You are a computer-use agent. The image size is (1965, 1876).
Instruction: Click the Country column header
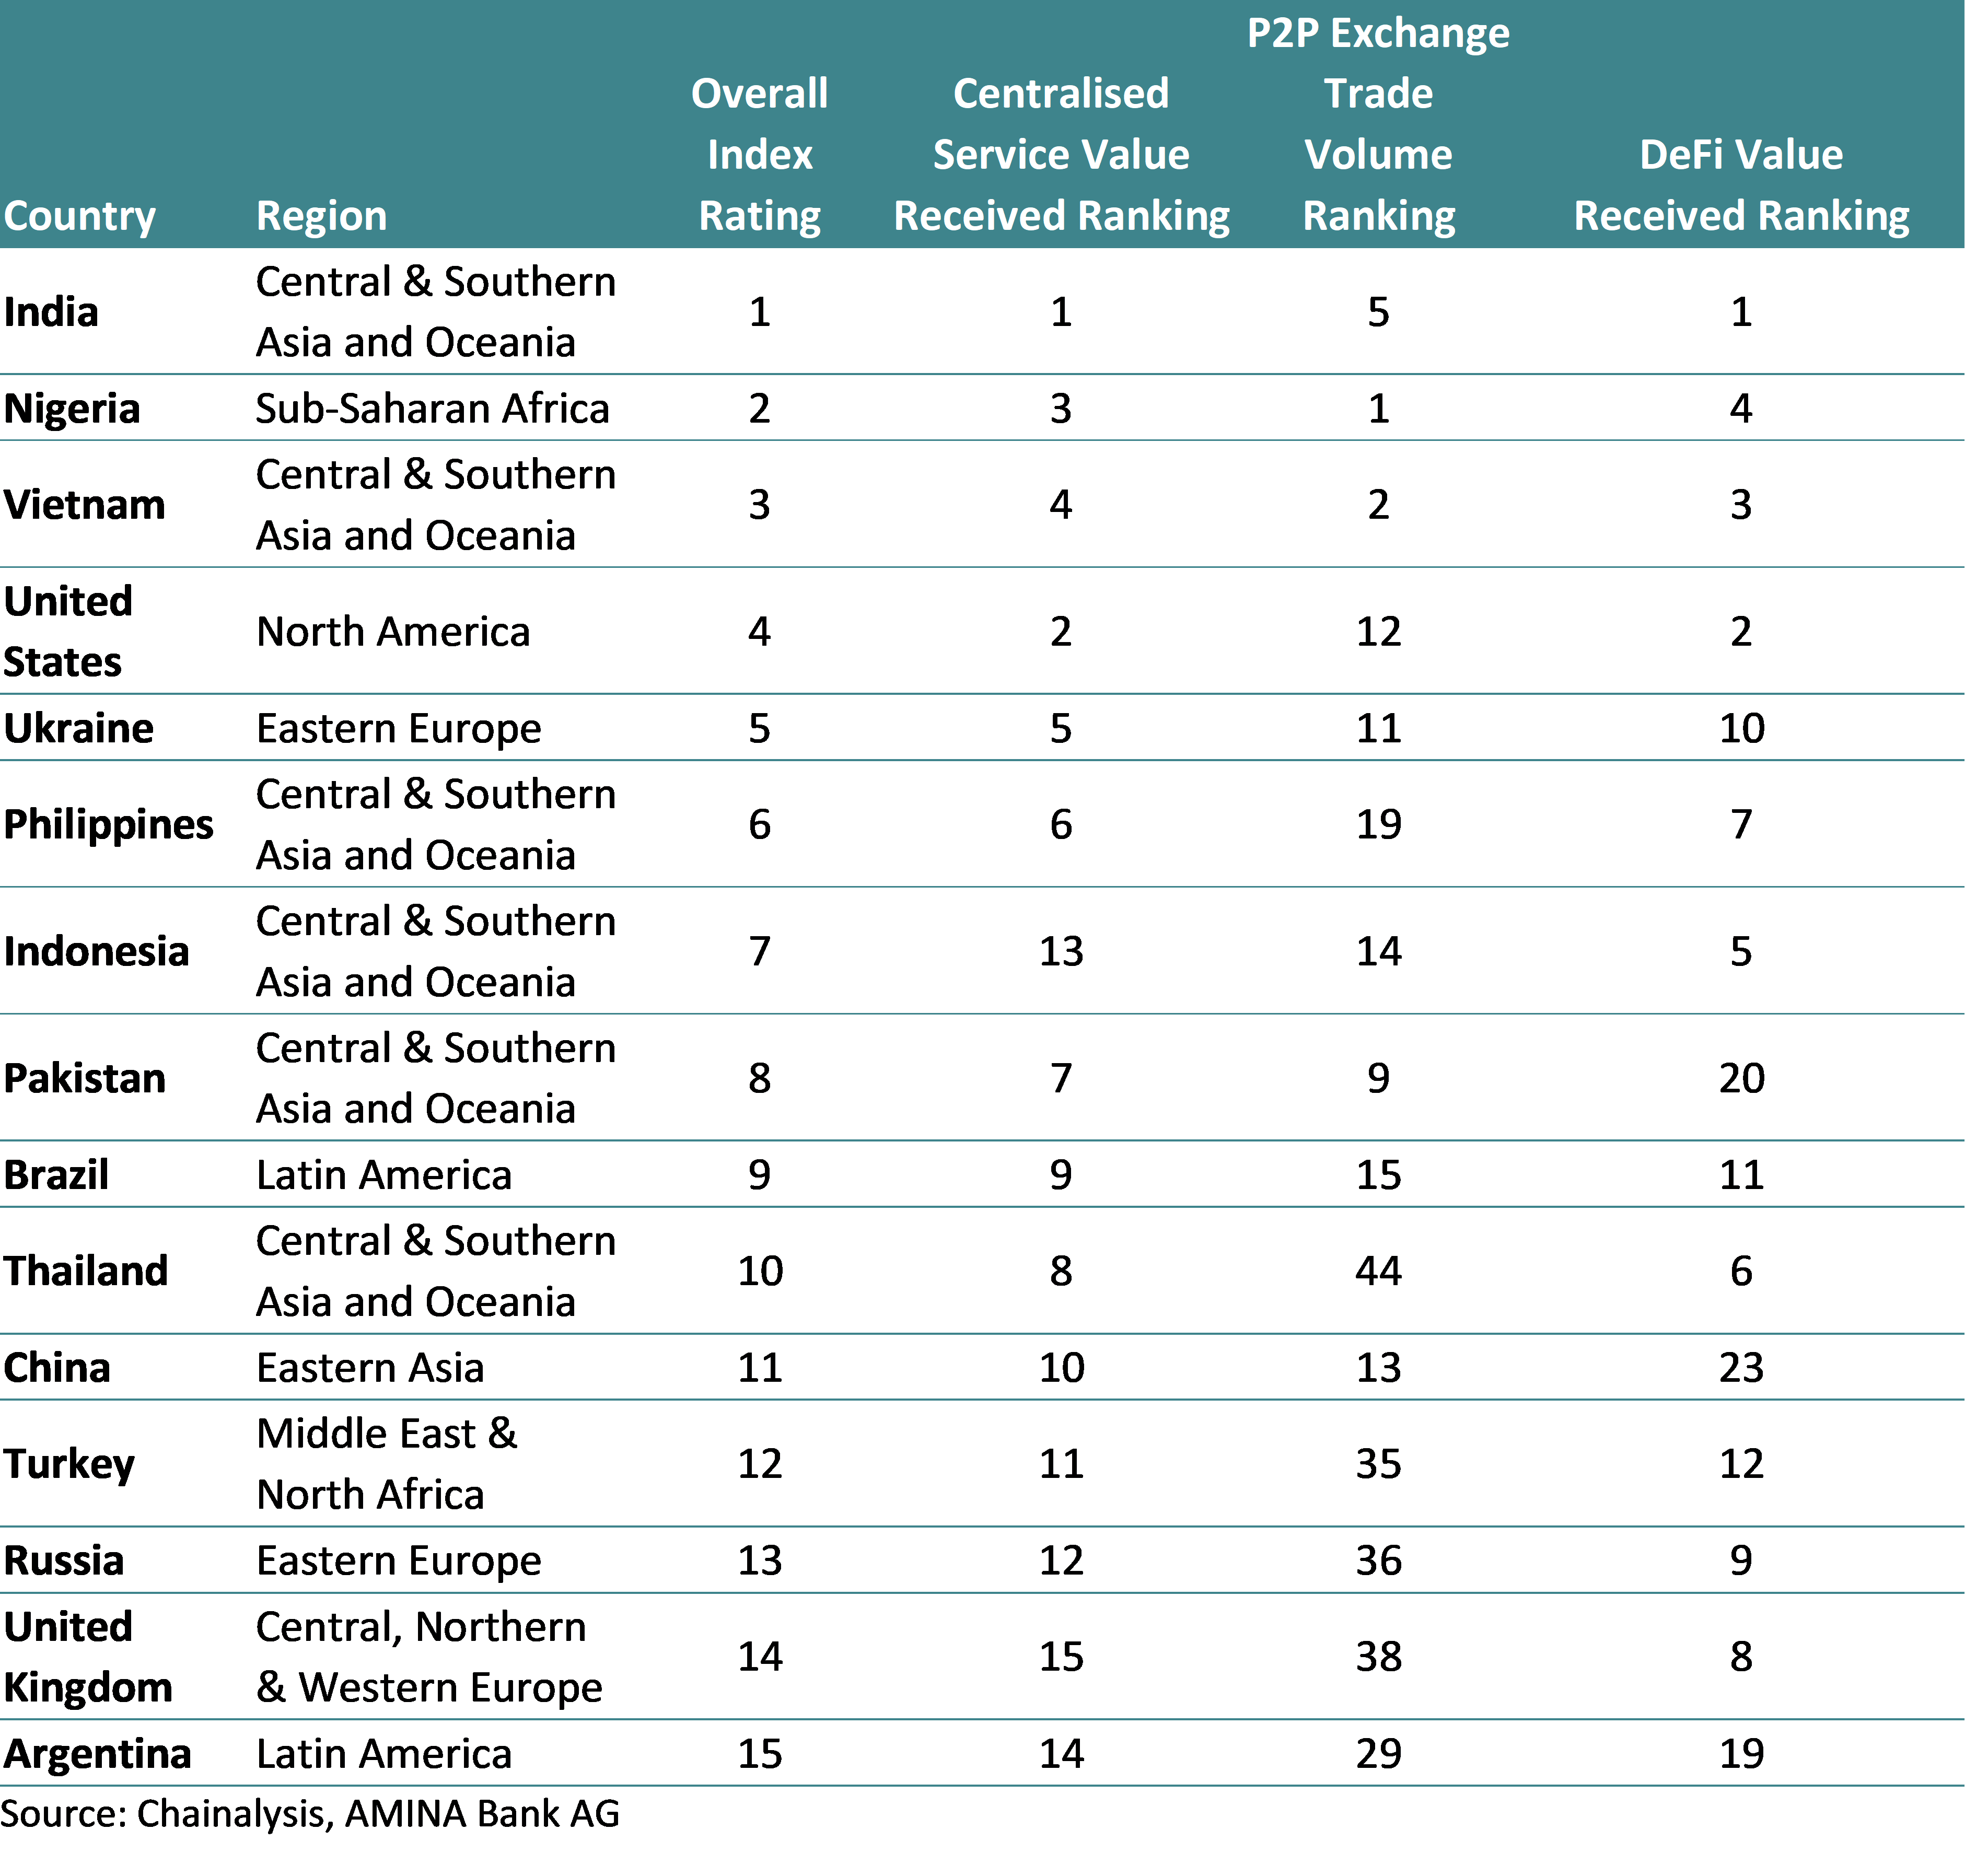point(80,216)
